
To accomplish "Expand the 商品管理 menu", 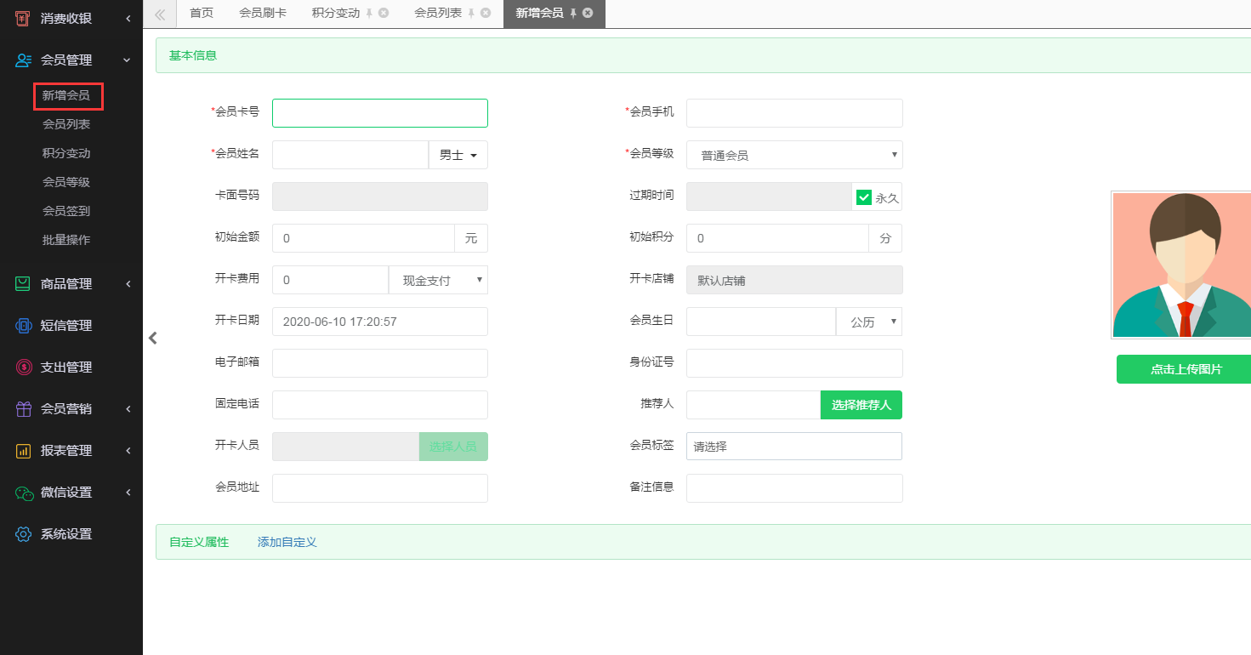I will pyautogui.click(x=128, y=284).
